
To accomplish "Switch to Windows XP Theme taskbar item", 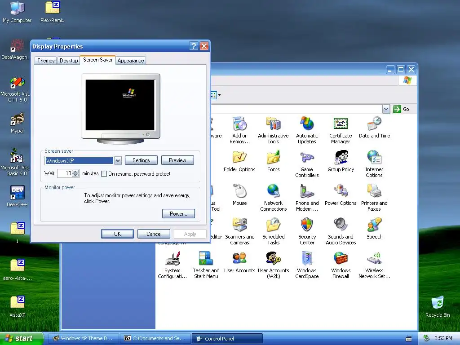I will pos(83,338).
